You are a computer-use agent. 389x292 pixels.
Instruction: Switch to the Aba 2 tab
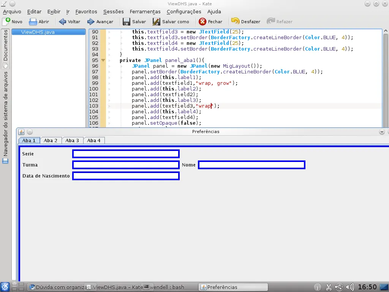(51, 140)
